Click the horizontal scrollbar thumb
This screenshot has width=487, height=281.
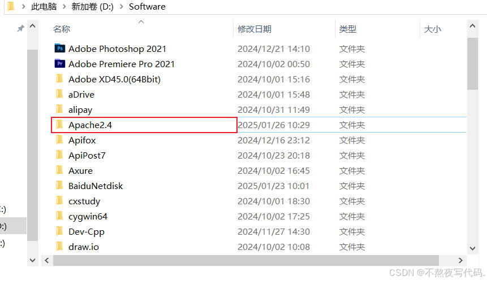(x=246, y=260)
